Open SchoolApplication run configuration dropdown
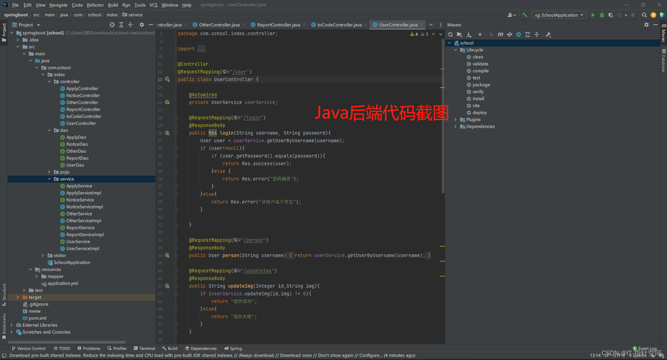 [559, 15]
